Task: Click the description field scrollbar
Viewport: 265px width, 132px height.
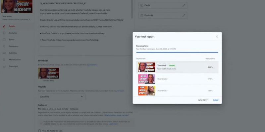Action: click(x=132, y=9)
